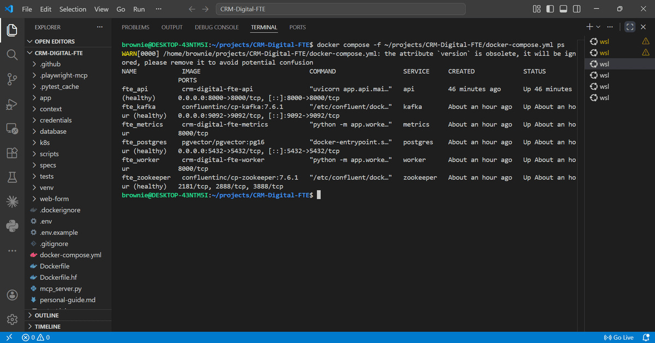Toggle the primary sidebar visibility
The image size is (655, 343).
pyautogui.click(x=551, y=9)
